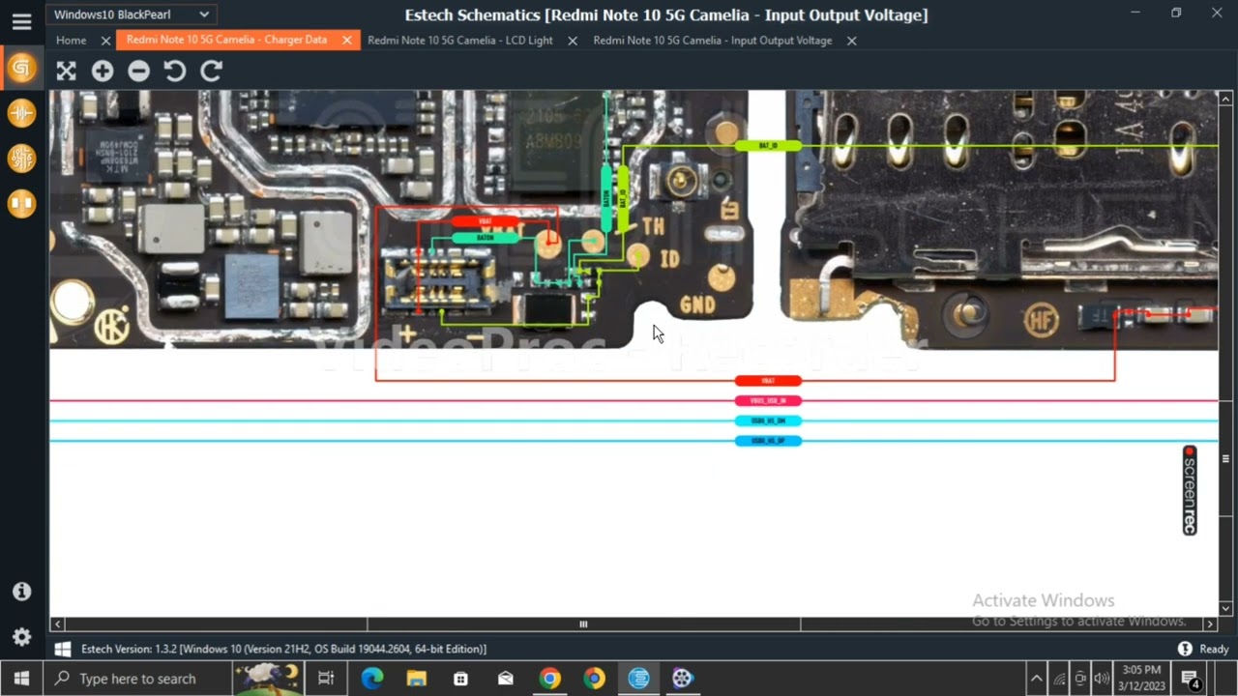
Task: Open File Explorer from taskbar
Action: 417,679
